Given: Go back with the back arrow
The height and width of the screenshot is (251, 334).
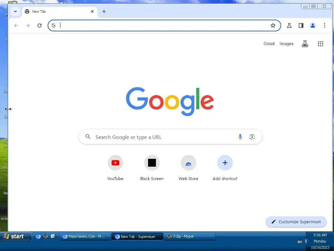Looking at the screenshot, I should click(16, 25).
